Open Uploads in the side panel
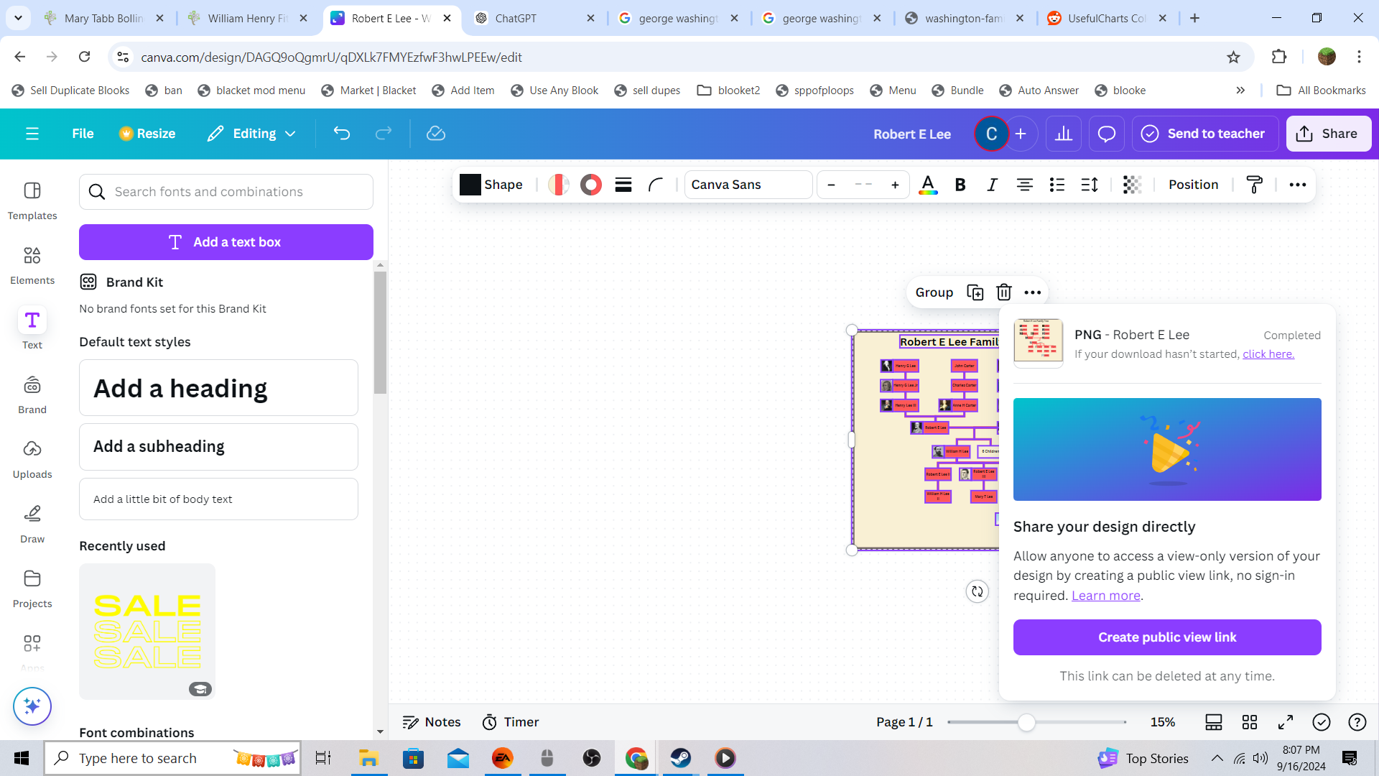This screenshot has height=776, width=1379. tap(32, 459)
